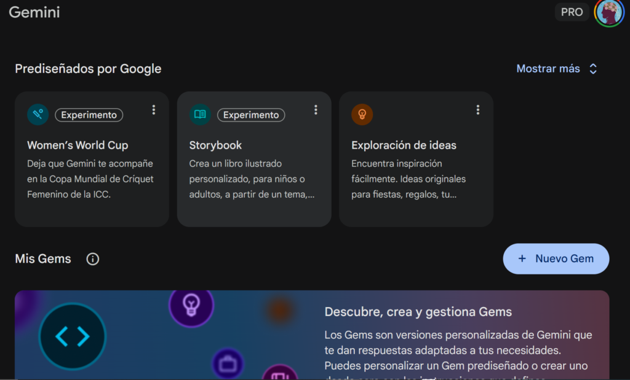Click the Descubre, crea y gestiona Gems heading
630x380 pixels.
[418, 312]
